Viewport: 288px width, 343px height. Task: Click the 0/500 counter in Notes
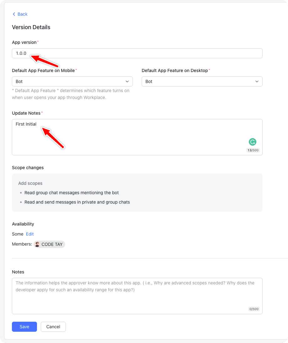tap(254, 309)
